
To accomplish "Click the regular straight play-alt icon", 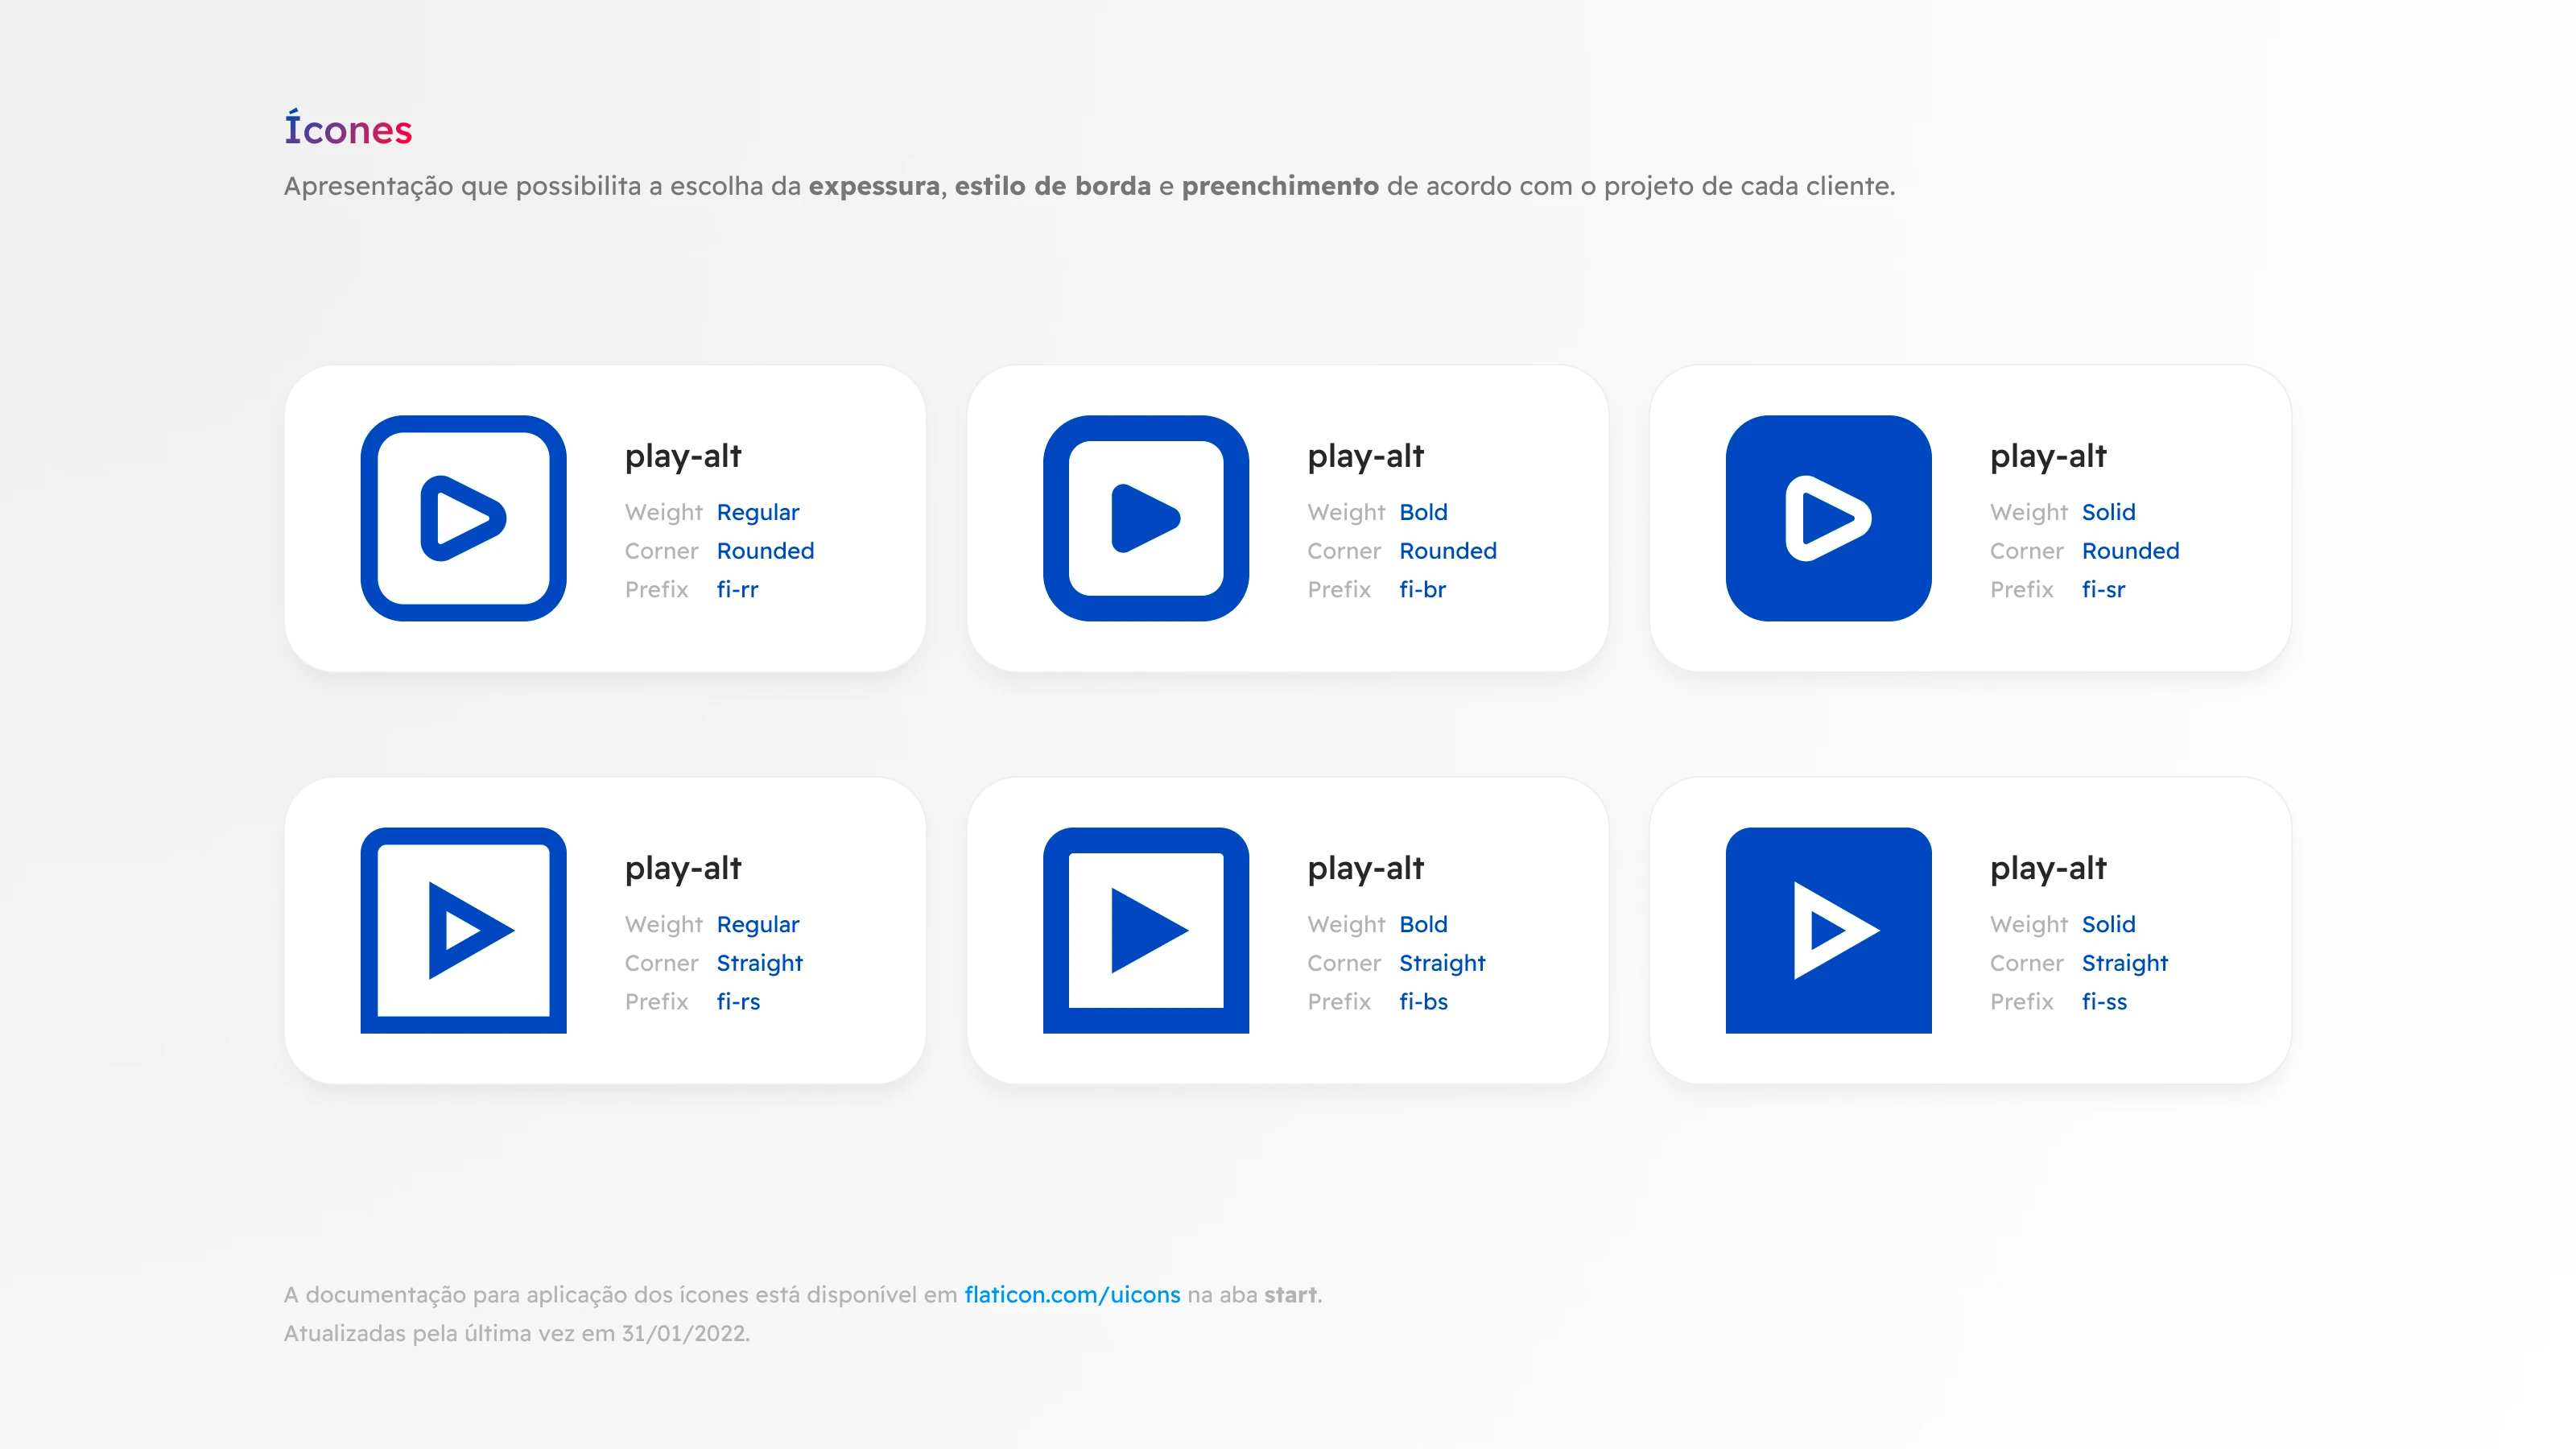I will point(463,930).
